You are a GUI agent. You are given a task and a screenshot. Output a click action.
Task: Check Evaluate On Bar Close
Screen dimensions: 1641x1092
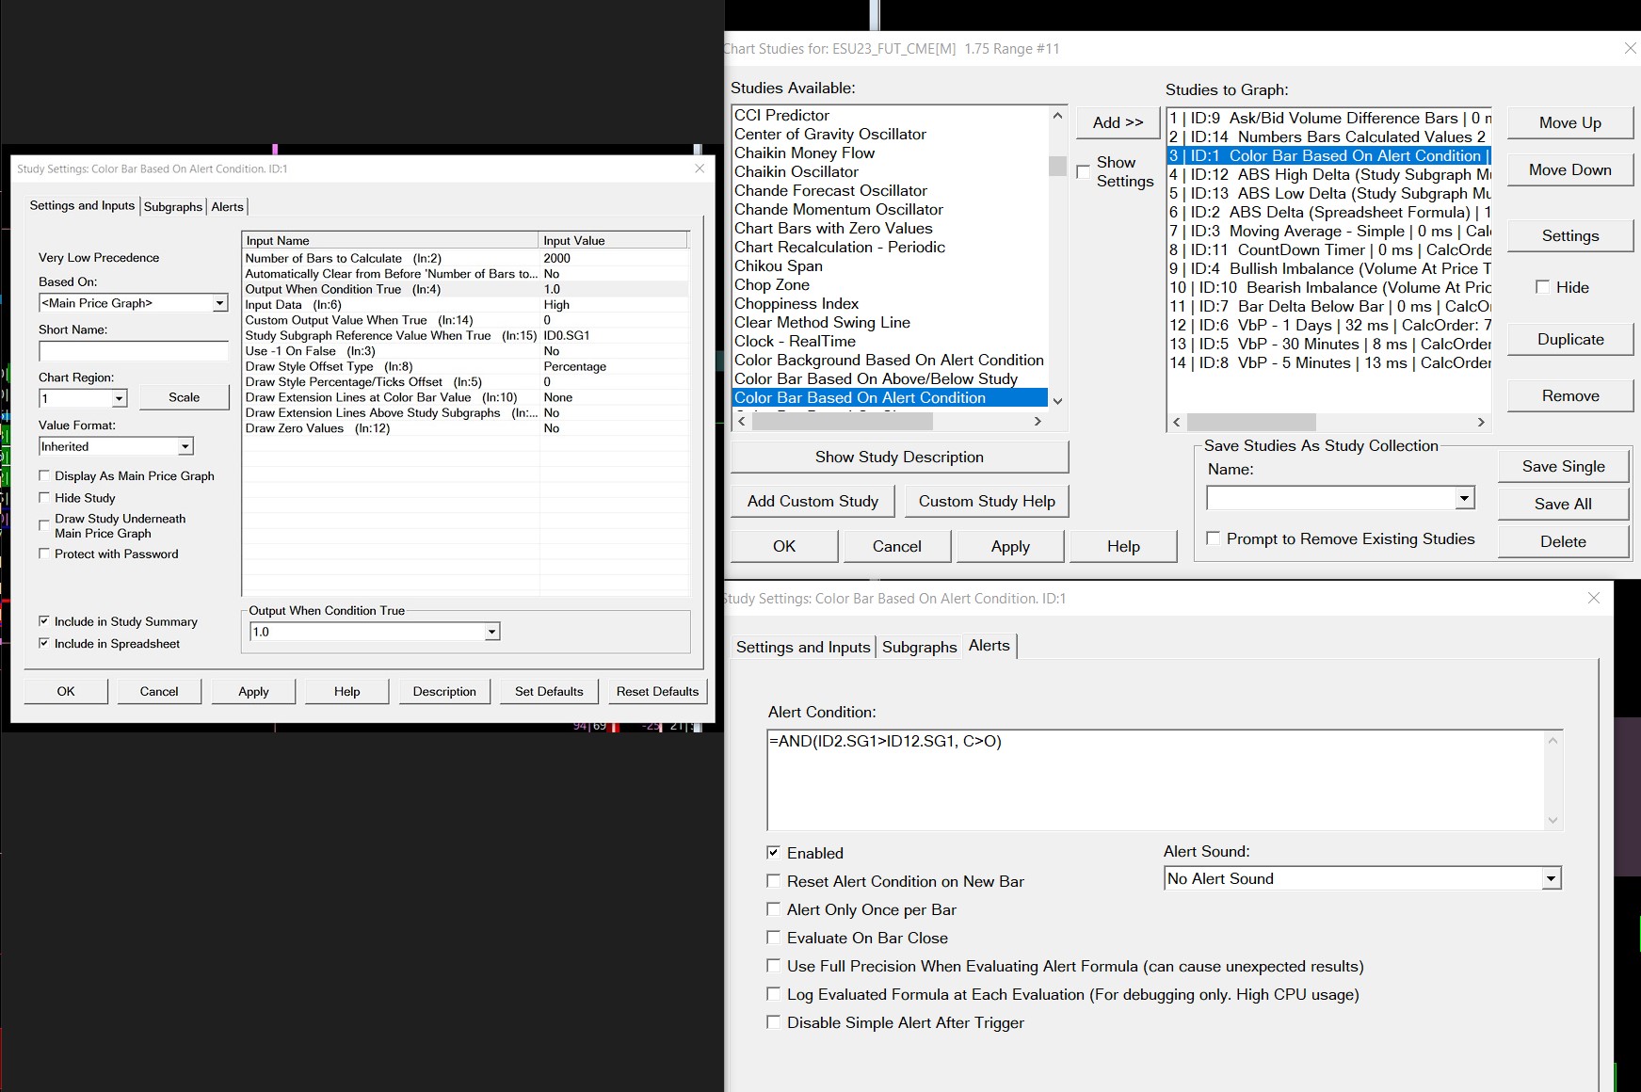point(774,938)
